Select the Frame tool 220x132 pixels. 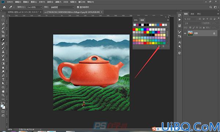point(3,36)
